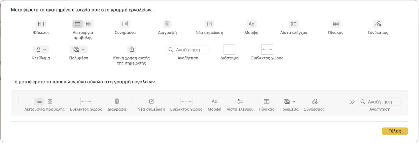Select list view in top Λειτουργία προβολής
The image size is (419, 143).
[x=78, y=24]
